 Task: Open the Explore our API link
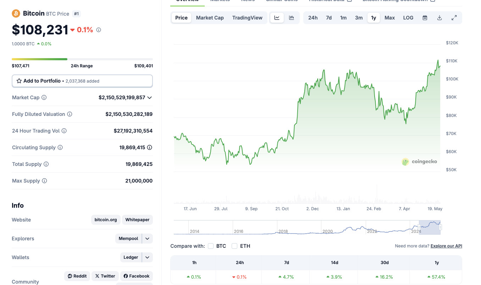point(446,246)
